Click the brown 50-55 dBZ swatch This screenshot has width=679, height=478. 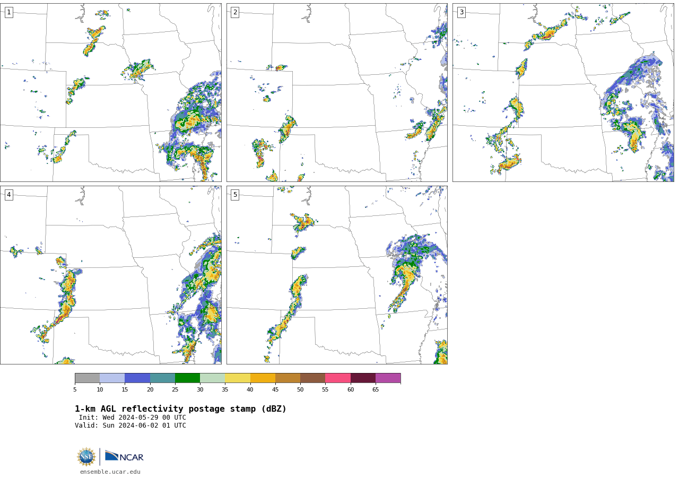pyautogui.click(x=312, y=378)
